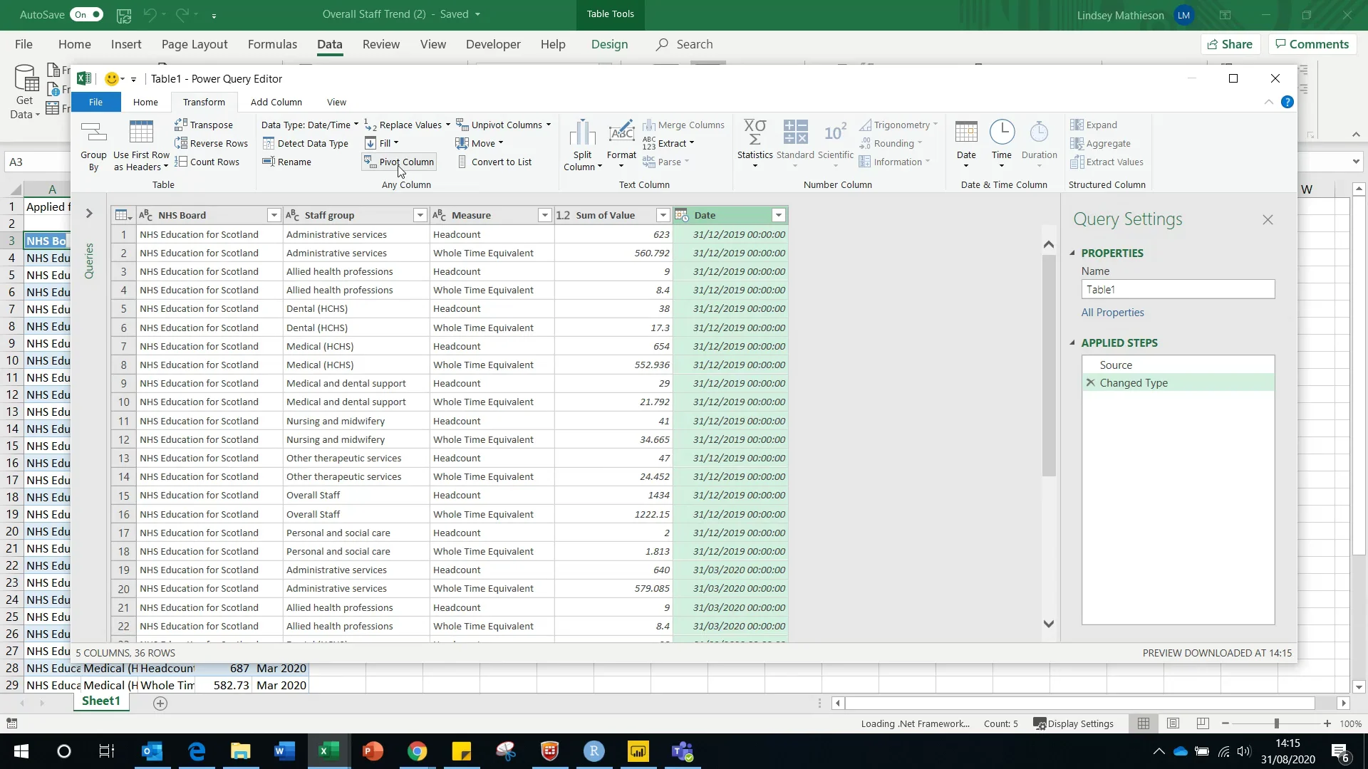Click the Power Query help icon
Screen dimensions: 1368x769
tap(1287, 103)
